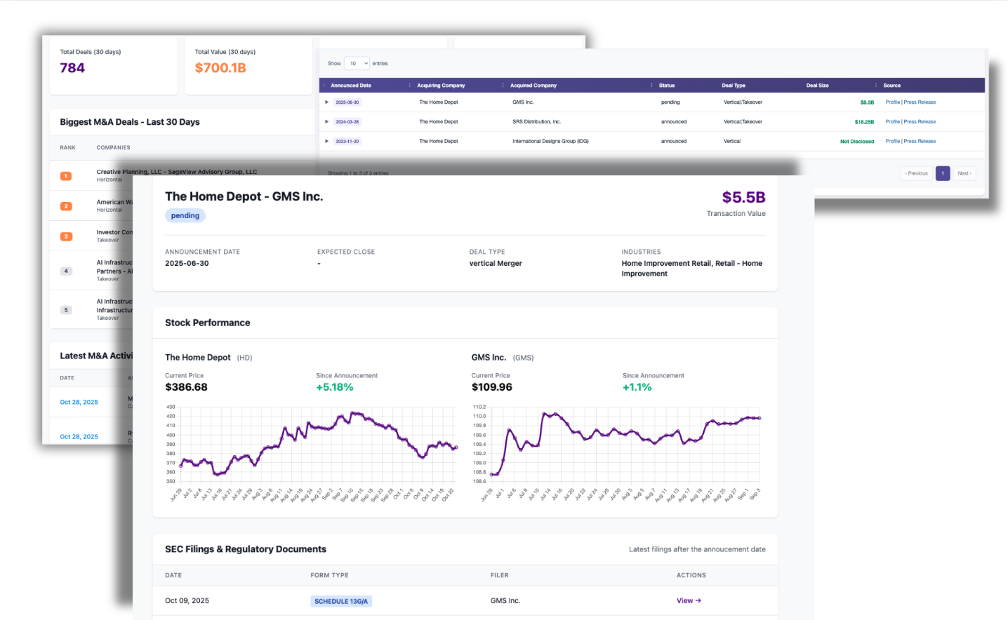Expand the 2024-03-28 SRS Distribution row

326,121
